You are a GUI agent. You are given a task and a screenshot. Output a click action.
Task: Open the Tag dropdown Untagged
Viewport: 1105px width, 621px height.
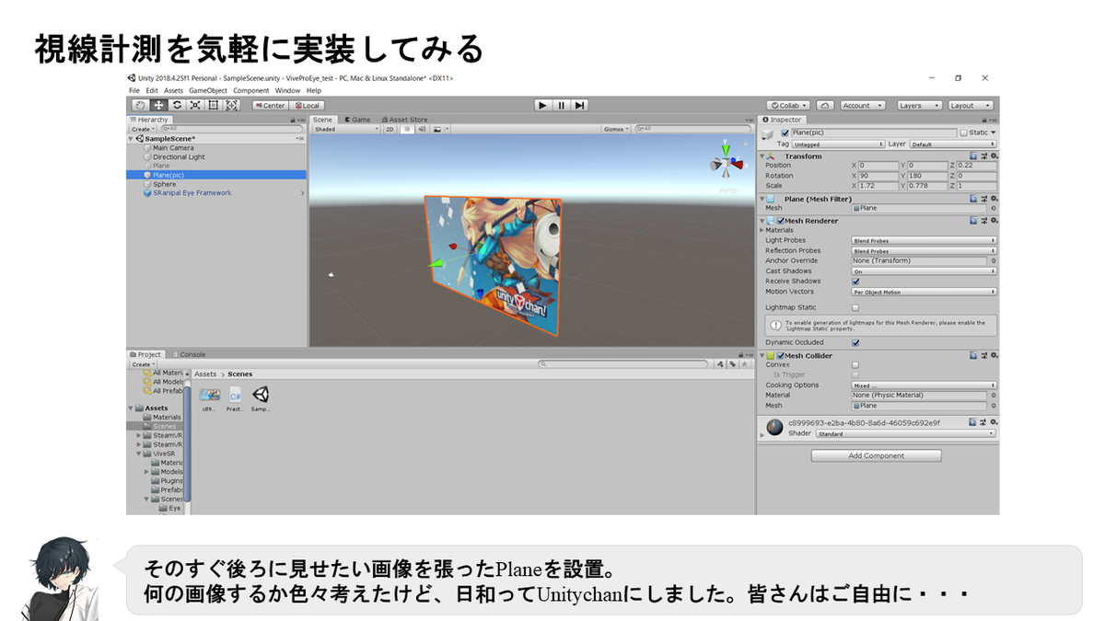click(839, 144)
